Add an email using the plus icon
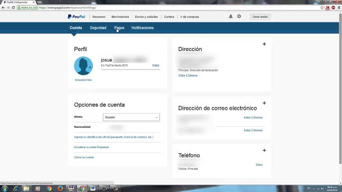 coord(264,103)
